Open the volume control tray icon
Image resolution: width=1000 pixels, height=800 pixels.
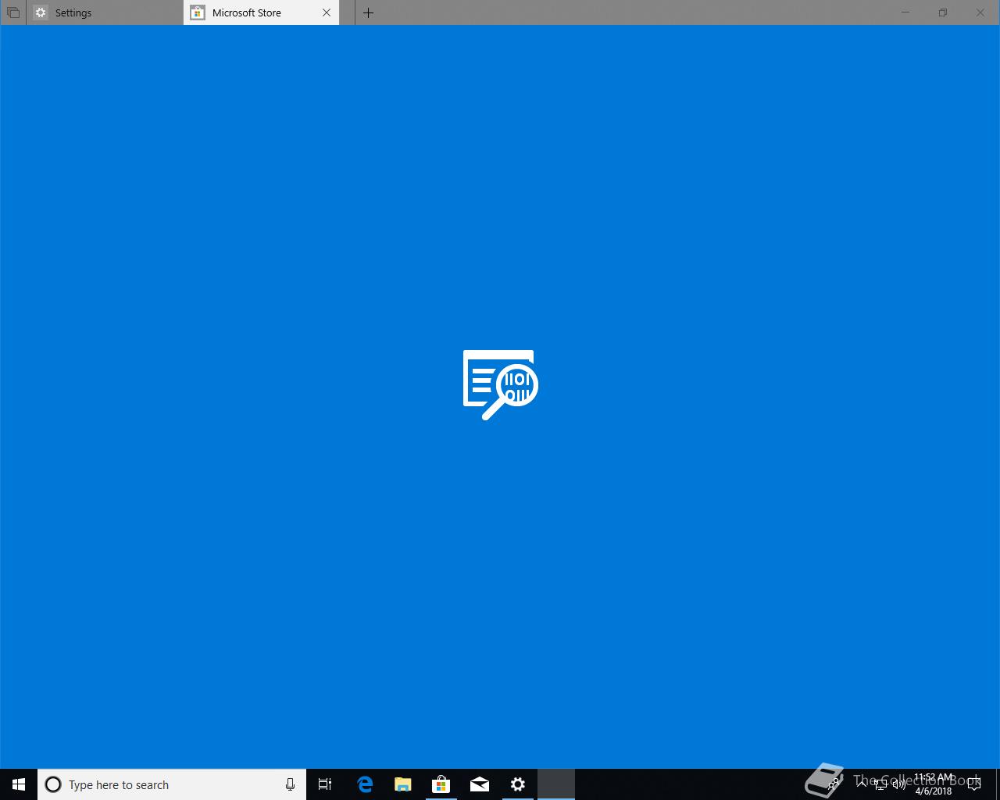click(899, 784)
